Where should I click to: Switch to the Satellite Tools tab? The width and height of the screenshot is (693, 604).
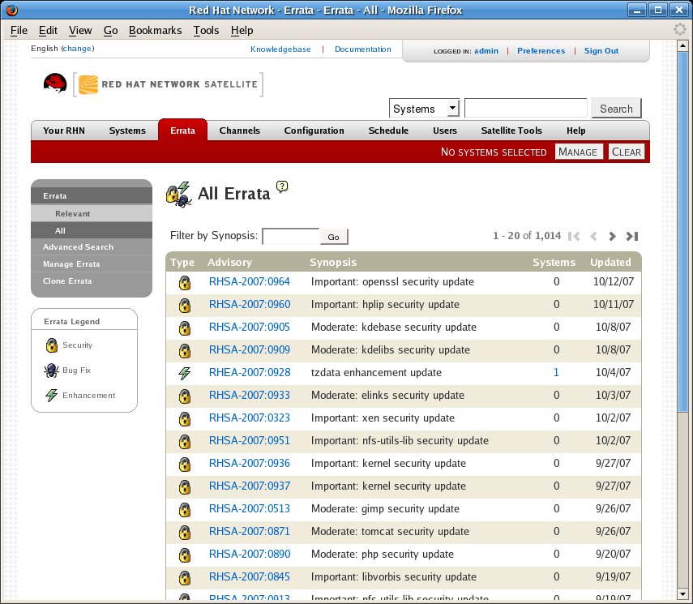coord(511,131)
